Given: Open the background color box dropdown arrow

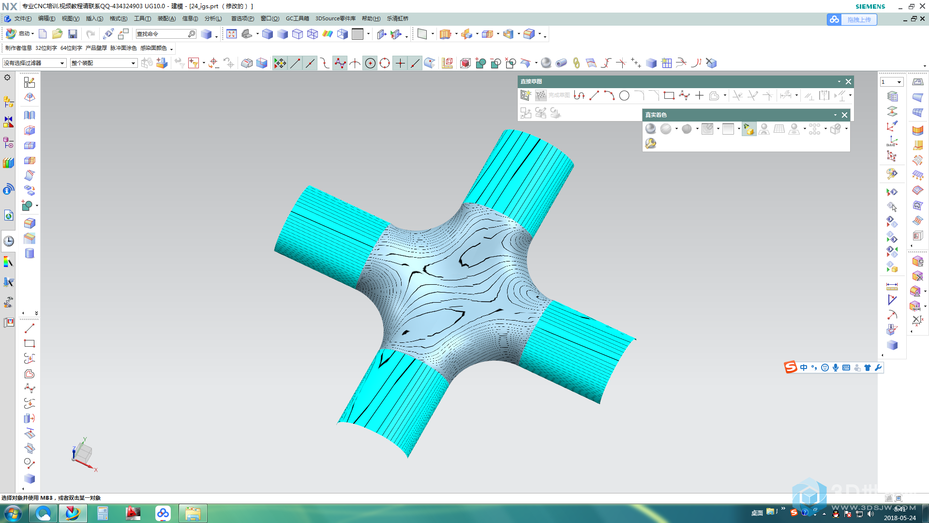Looking at the screenshot, I should tap(369, 34).
